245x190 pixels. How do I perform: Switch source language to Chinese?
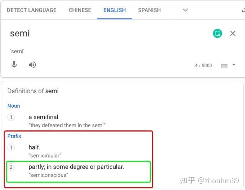pos(80,10)
